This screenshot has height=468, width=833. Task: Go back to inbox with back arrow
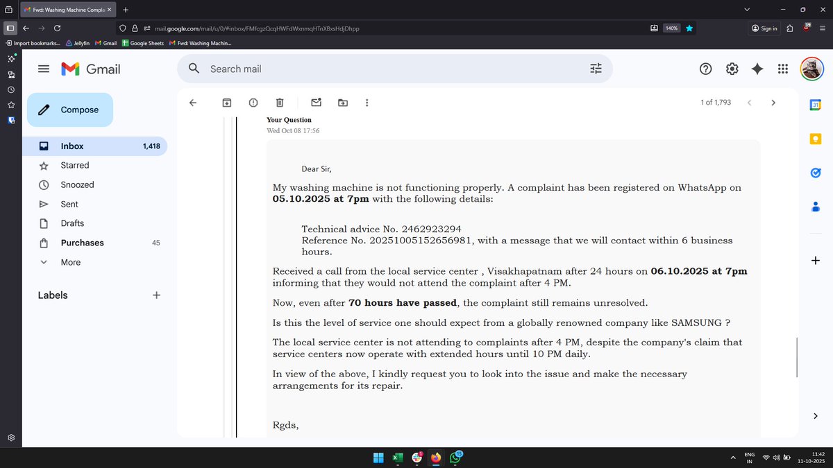click(193, 103)
